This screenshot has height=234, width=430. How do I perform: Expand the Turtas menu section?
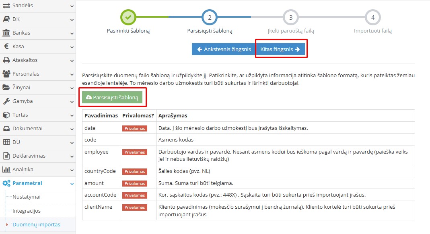click(38, 115)
